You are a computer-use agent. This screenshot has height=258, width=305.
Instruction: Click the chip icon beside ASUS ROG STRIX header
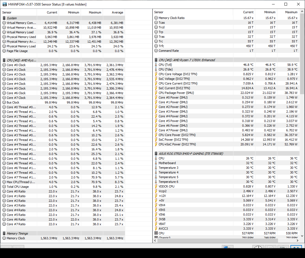156,154
